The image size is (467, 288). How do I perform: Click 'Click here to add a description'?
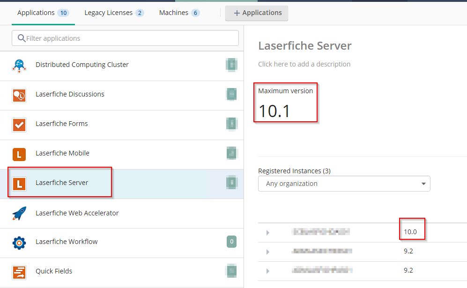(x=304, y=64)
